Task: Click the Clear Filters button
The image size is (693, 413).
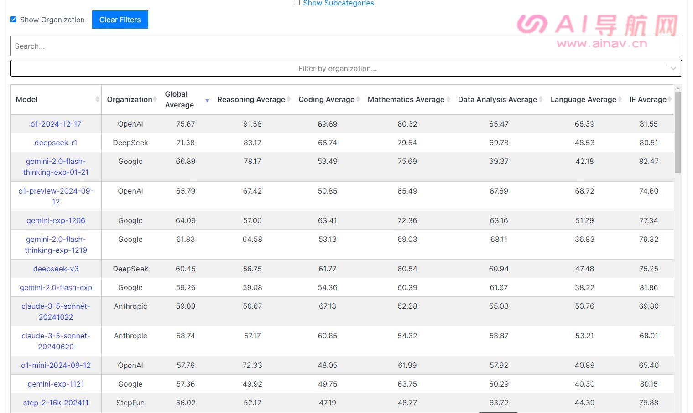Action: (x=120, y=20)
